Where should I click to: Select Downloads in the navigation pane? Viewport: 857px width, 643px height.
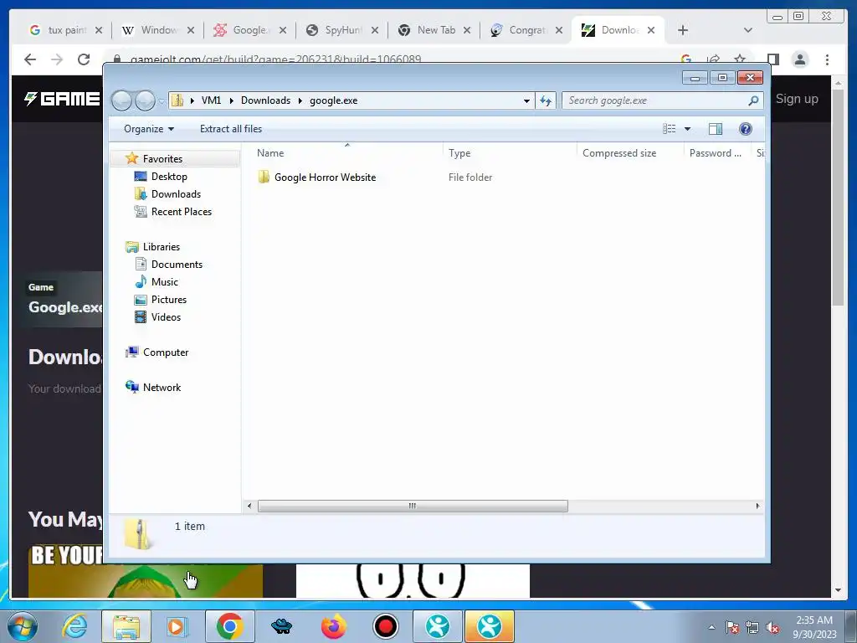(176, 194)
